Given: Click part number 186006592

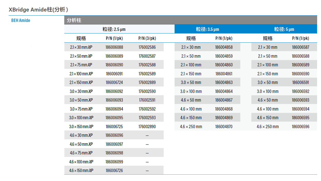Looking at the screenshot, I should pyautogui.click(x=301, y=91).
